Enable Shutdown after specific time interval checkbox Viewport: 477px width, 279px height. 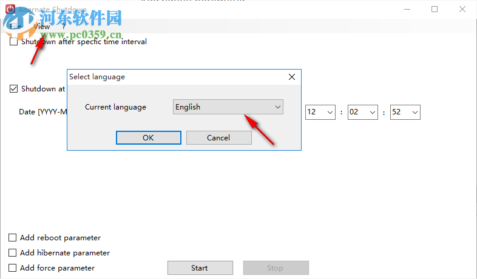tap(14, 42)
